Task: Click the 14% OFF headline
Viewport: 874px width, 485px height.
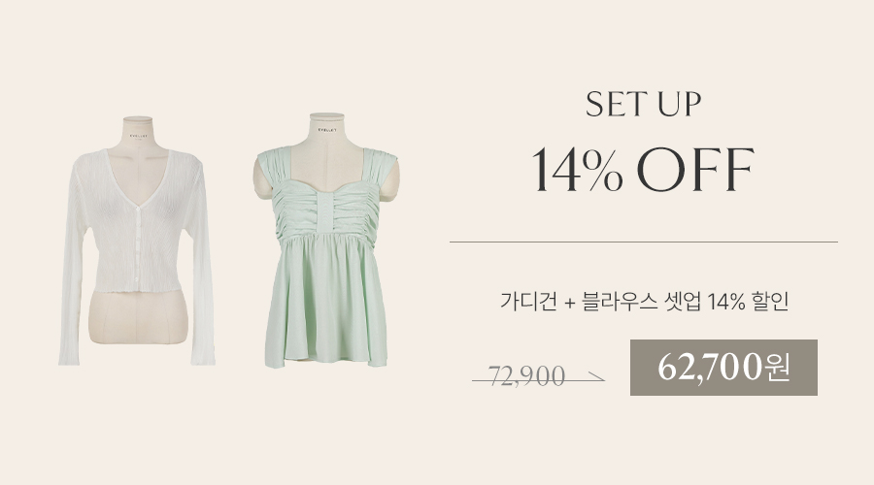Action: coord(643,170)
